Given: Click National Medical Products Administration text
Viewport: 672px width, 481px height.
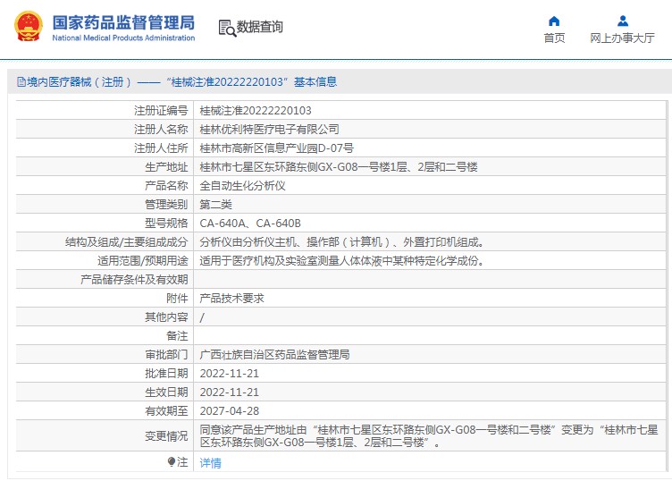Looking at the screenshot, I should 123,38.
